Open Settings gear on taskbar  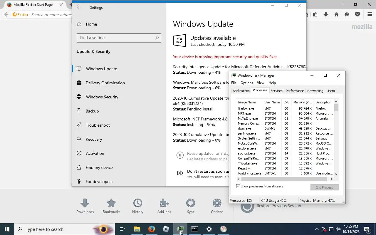tap(209, 229)
